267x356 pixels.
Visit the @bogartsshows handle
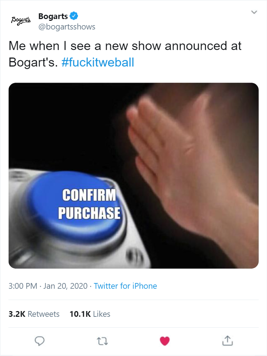(67, 27)
